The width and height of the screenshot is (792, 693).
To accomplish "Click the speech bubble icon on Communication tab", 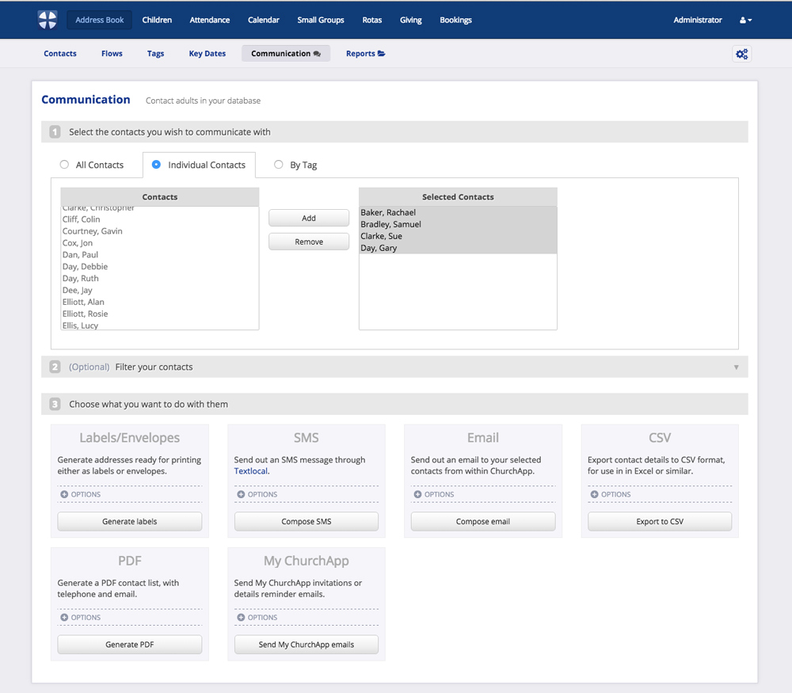I will [x=317, y=53].
